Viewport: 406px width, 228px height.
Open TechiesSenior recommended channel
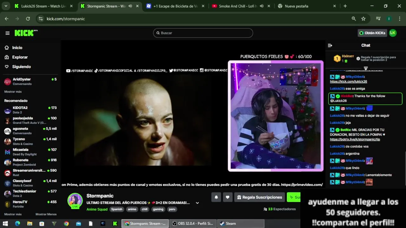point(30,193)
